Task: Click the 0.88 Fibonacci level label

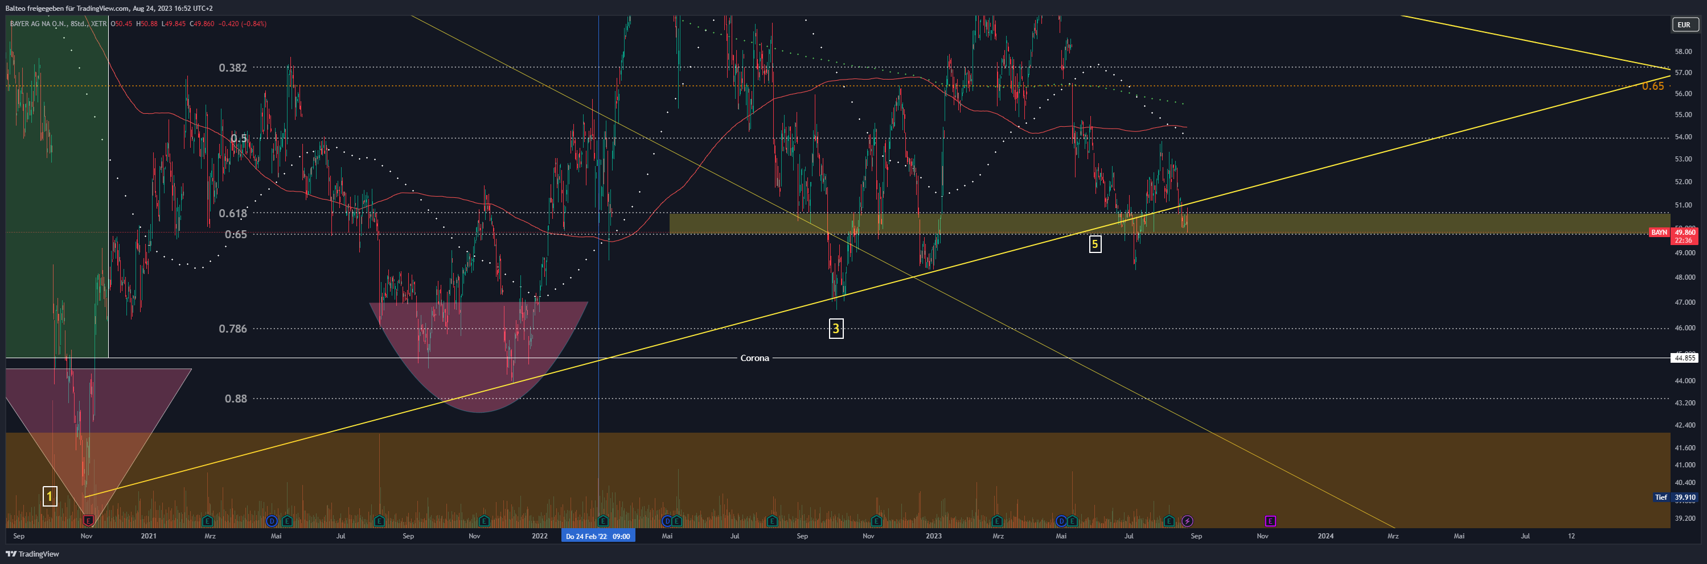Action: tap(236, 399)
